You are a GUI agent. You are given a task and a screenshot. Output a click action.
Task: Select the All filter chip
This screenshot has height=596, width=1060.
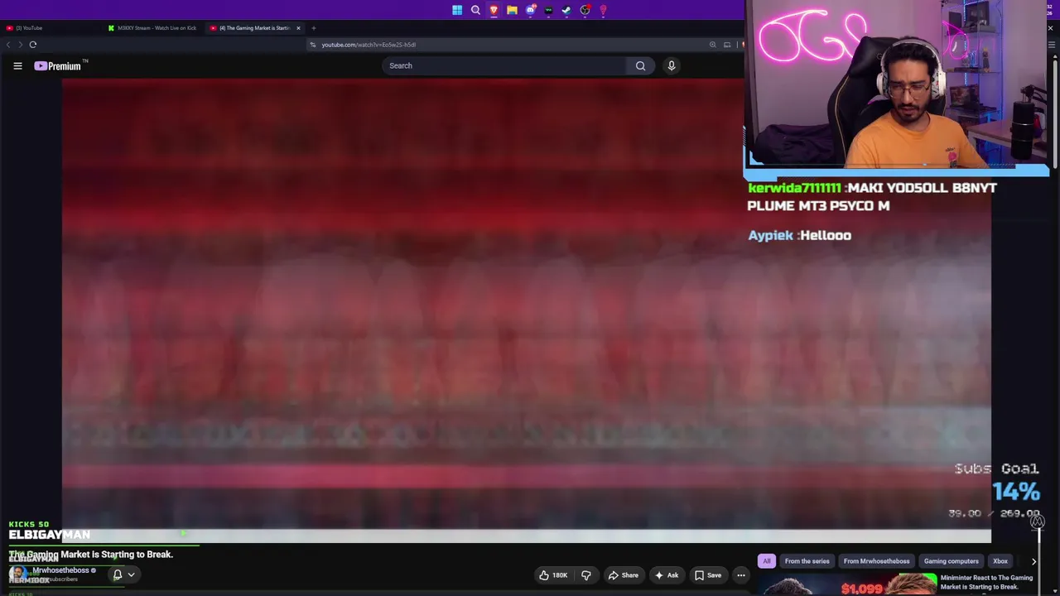click(767, 561)
